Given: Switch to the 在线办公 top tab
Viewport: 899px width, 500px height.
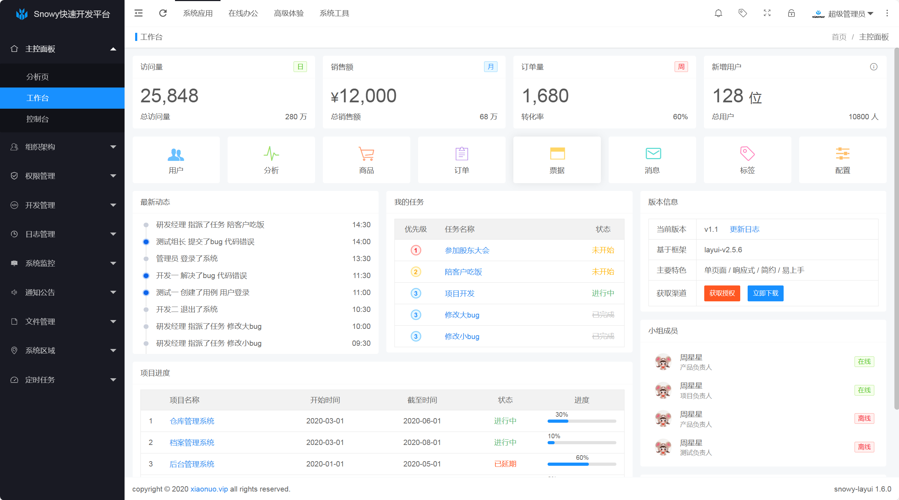Looking at the screenshot, I should click(x=243, y=13).
